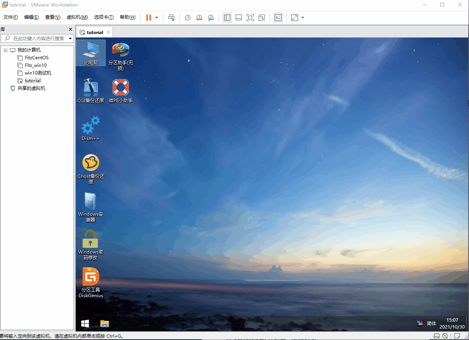Image resolution: width=469 pixels, height=340 pixels.
Task: Pause the running virtual machine
Action: [149, 18]
